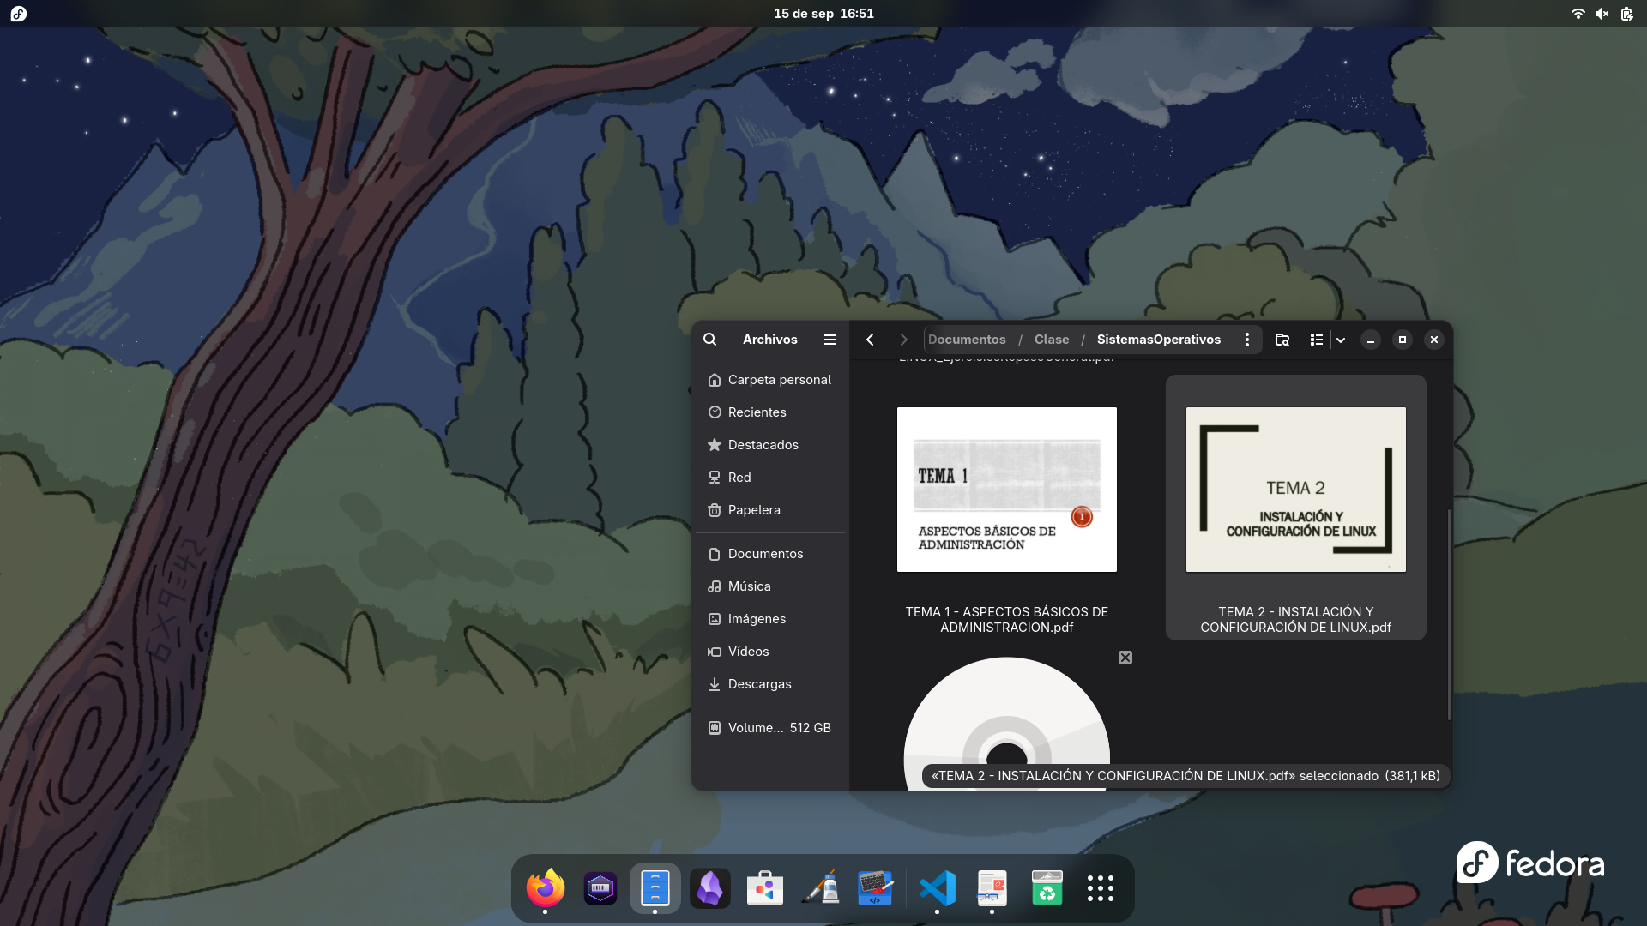The height and width of the screenshot is (926, 1647).
Task: Open the Vídeos folder in sidebar
Action: 770,652
